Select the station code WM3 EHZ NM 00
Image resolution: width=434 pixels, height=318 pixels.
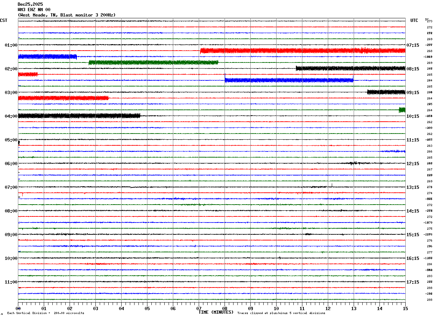(34, 10)
